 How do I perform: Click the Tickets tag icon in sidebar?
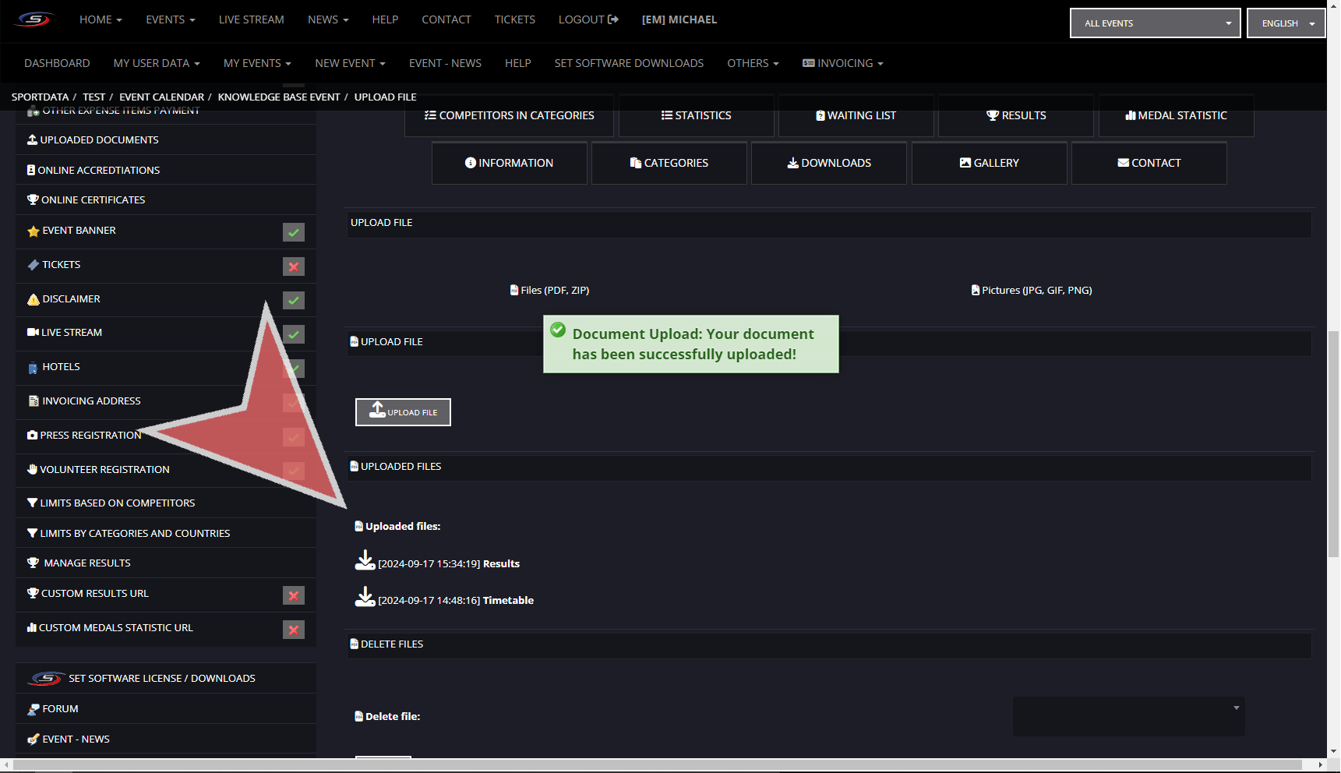[x=34, y=265]
